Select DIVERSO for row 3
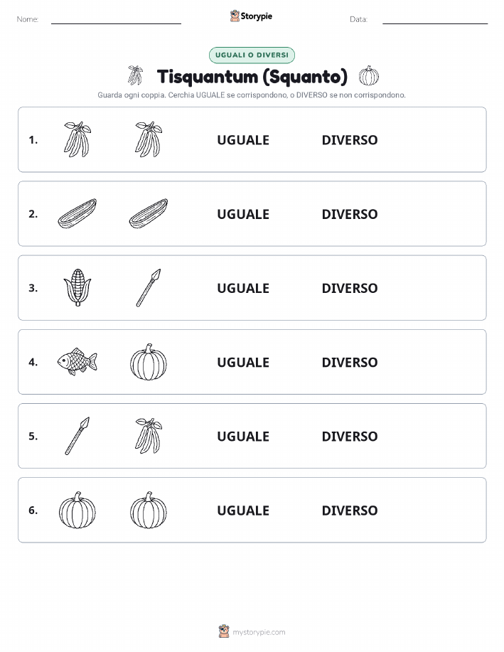This screenshot has width=504, height=652. (350, 288)
